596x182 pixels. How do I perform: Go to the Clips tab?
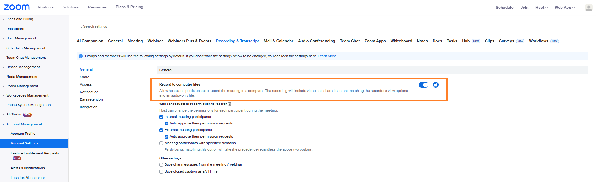click(489, 41)
